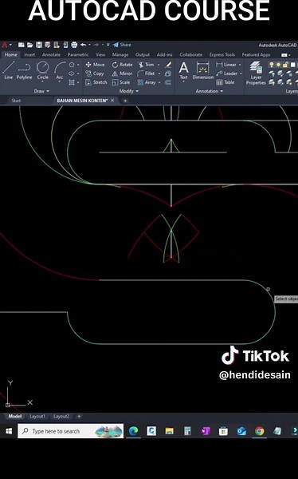The width and height of the screenshot is (298, 479).
Task: Activate the Copy command
Action: point(95,73)
